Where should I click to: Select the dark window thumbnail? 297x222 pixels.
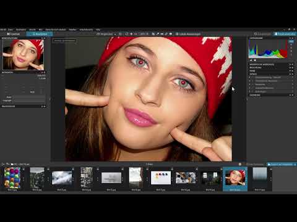[210, 178]
